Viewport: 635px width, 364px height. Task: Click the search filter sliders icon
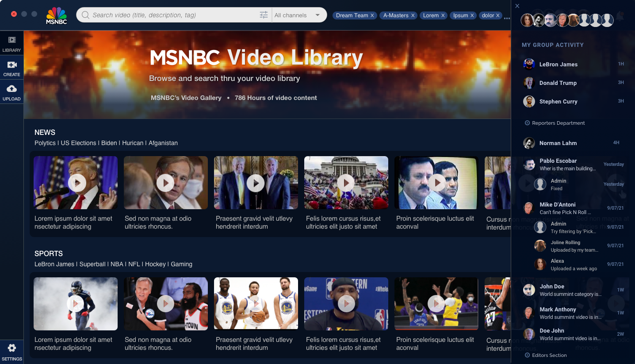264,15
